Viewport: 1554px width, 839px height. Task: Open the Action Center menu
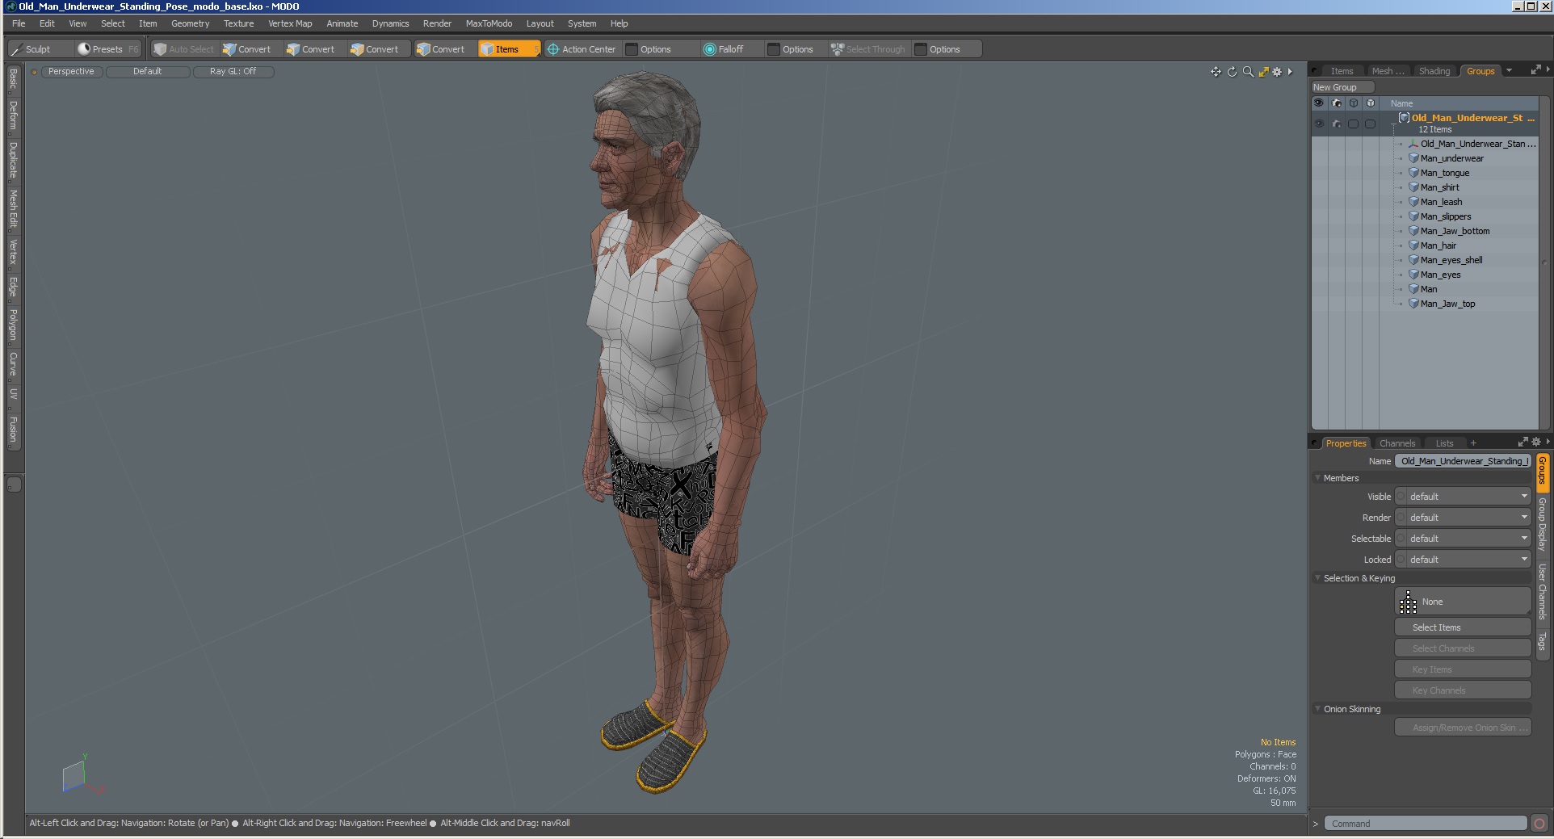pyautogui.click(x=582, y=49)
